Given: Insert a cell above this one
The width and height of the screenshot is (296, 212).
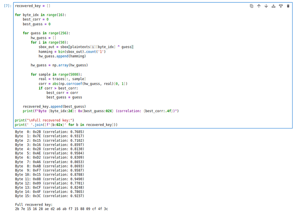Looking at the screenshot, I should 273,6.
